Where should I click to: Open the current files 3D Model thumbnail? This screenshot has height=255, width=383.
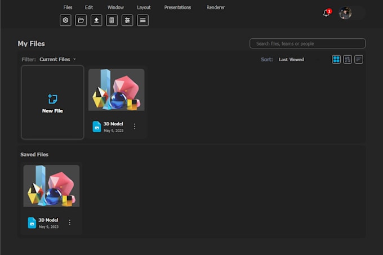(x=116, y=90)
